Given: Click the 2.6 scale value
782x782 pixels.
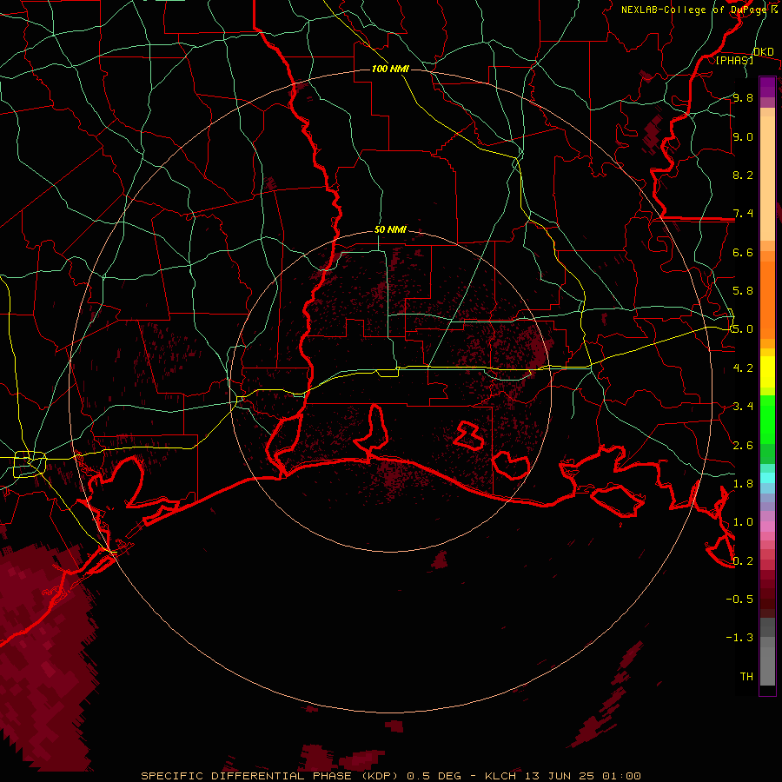Looking at the screenshot, I should click(743, 445).
